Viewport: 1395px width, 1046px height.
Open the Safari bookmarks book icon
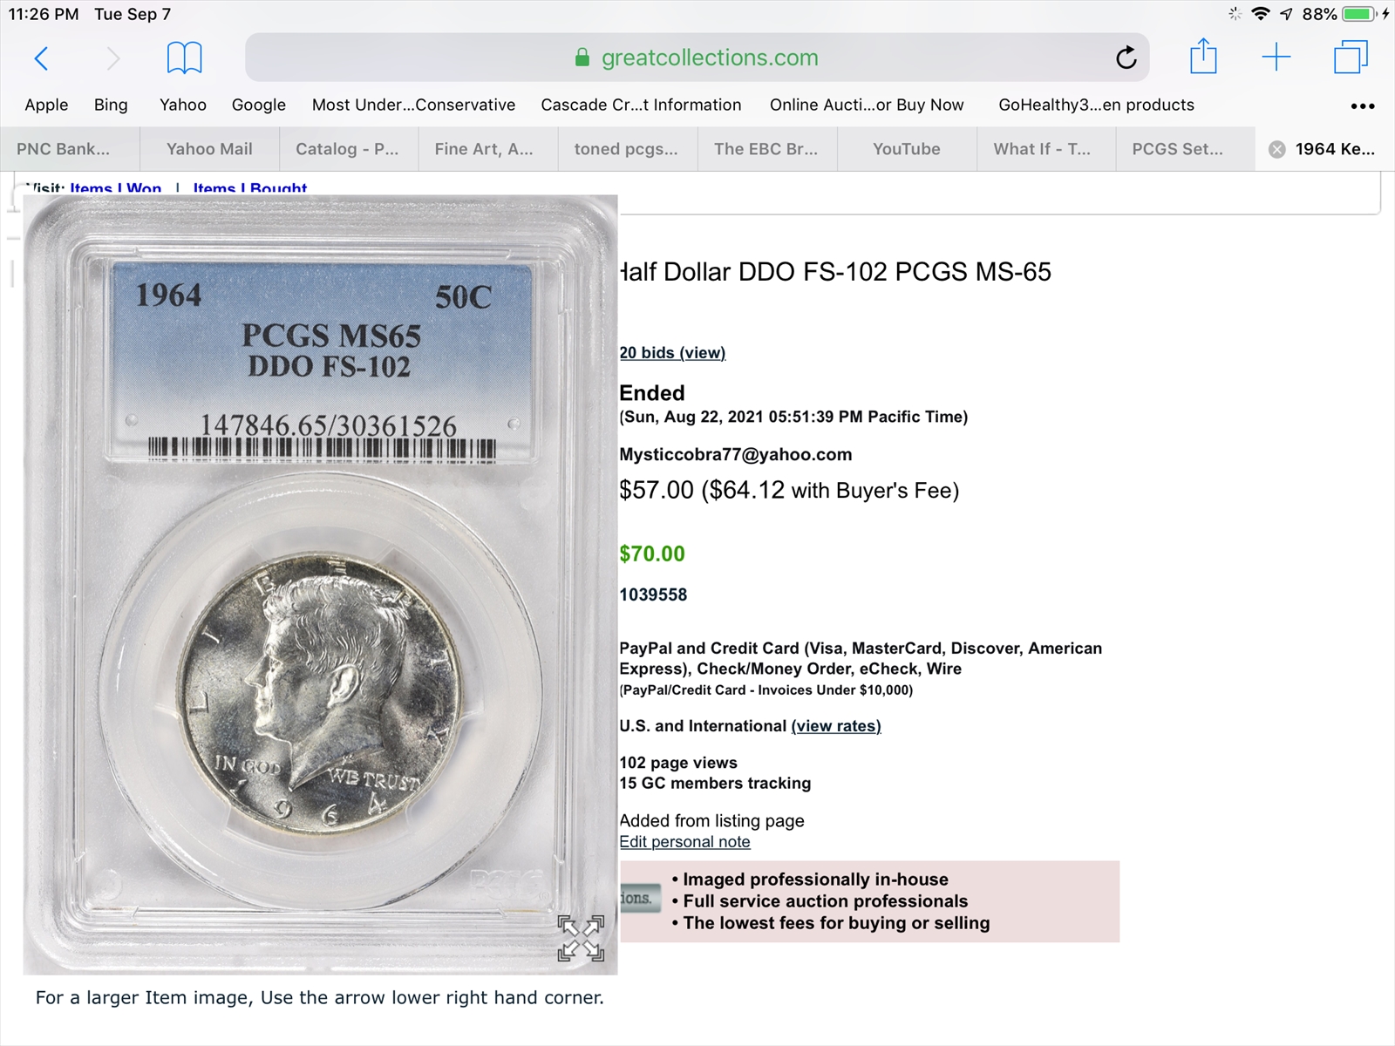(184, 58)
